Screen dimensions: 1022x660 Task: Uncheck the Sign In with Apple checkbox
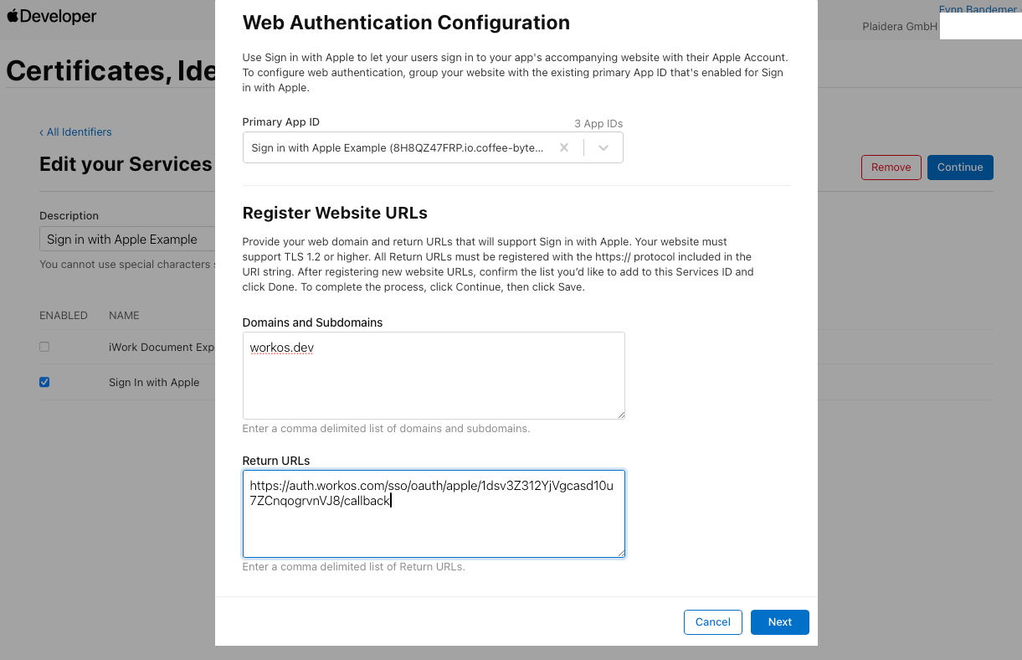click(x=44, y=382)
